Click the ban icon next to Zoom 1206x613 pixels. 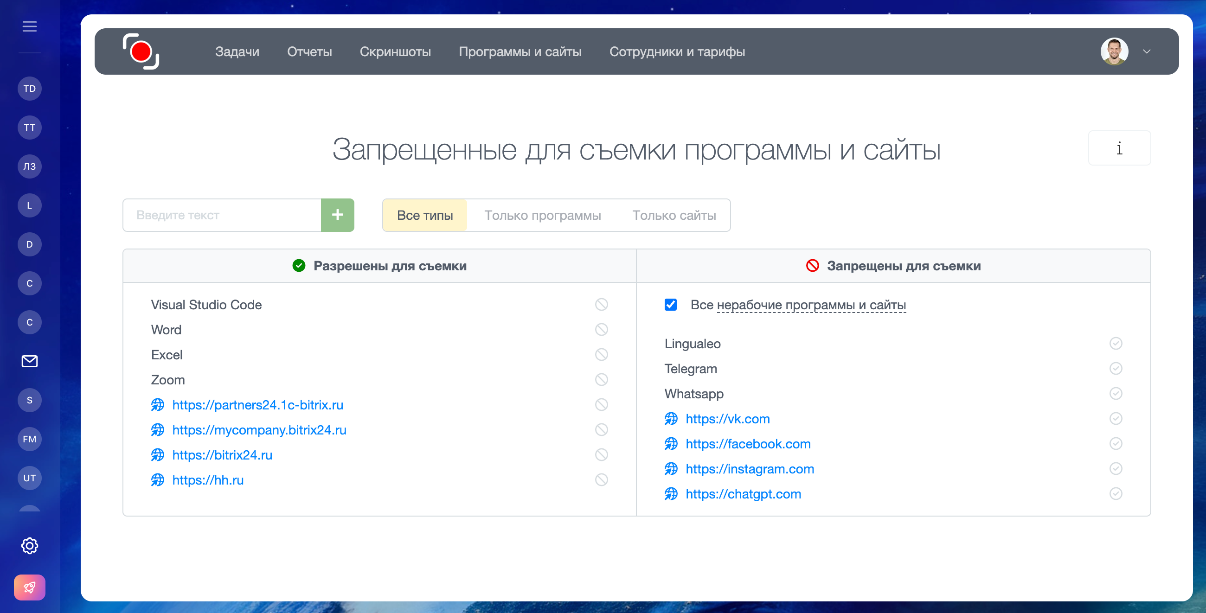point(601,379)
